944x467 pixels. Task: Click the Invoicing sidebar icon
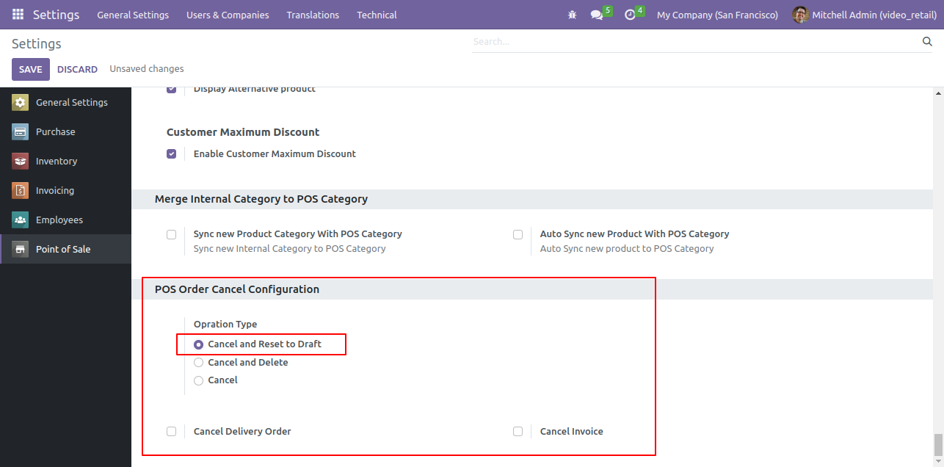click(x=20, y=190)
